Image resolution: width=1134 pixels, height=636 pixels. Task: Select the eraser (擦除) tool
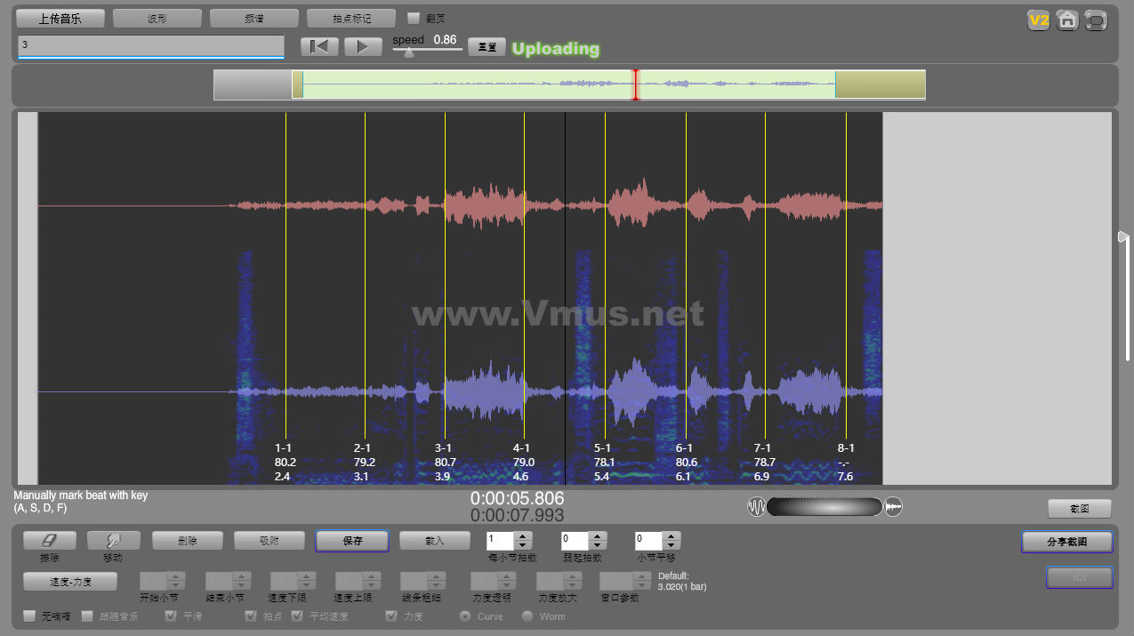(49, 540)
